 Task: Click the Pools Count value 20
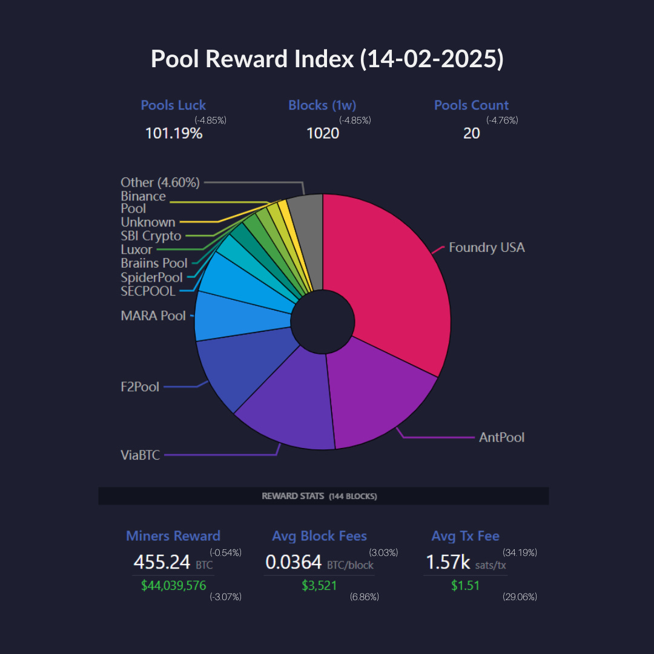[x=471, y=133]
